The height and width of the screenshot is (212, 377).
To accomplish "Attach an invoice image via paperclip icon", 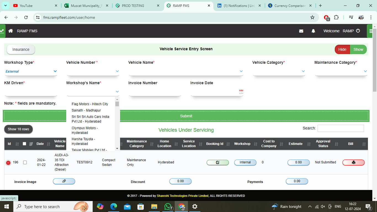I will coord(64,181).
